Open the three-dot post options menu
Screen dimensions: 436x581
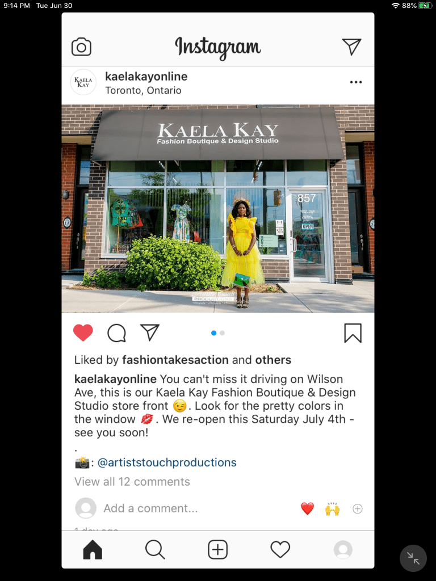[356, 82]
